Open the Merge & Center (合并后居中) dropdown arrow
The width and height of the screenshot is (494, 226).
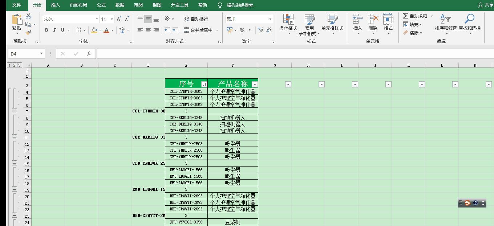217,30
